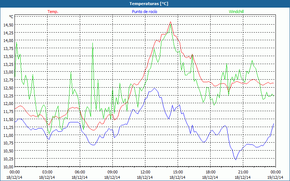
Task: Click the 13,50 y-axis value
Action: tap(8, 56)
